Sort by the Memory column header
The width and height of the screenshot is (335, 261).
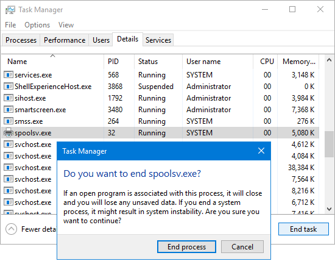[298, 62]
